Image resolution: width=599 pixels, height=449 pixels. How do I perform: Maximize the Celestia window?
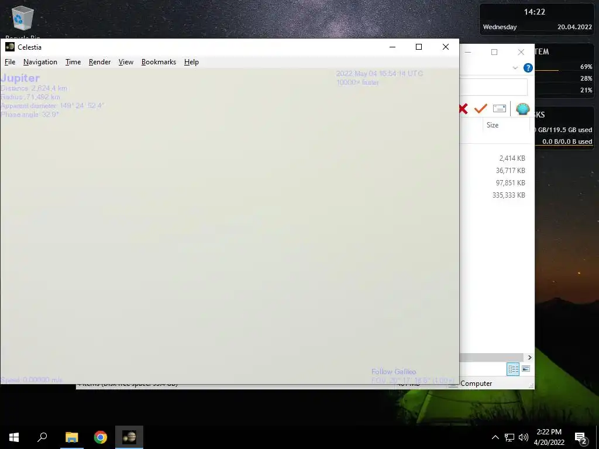419,47
